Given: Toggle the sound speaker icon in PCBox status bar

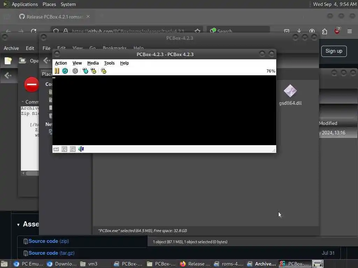Looking at the screenshot, I should tap(81, 149).
